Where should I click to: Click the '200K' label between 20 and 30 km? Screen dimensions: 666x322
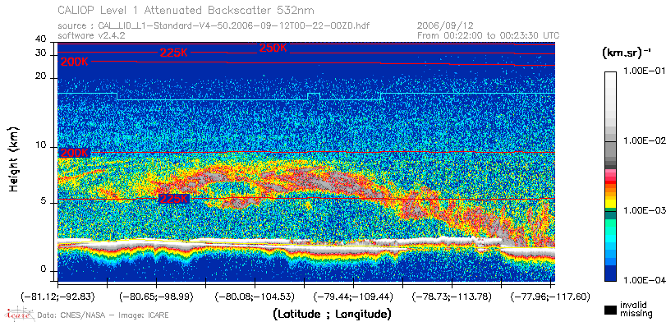coord(75,62)
